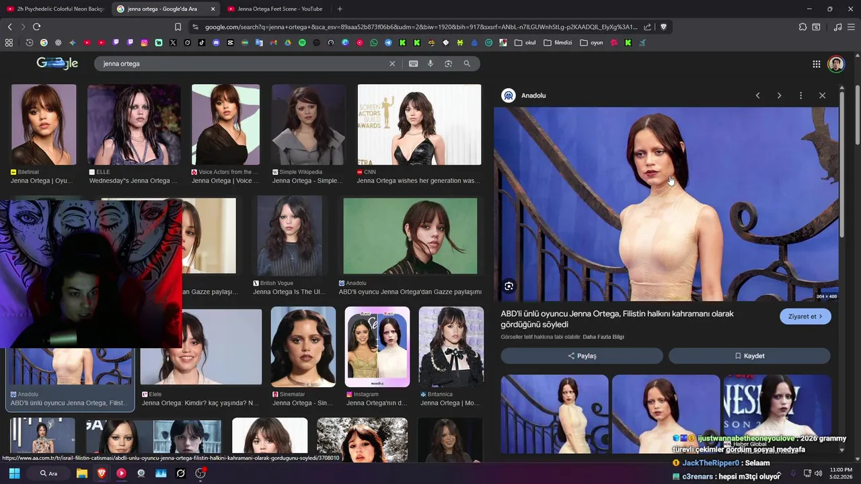Open the Spotify bookmark icon

[302, 42]
